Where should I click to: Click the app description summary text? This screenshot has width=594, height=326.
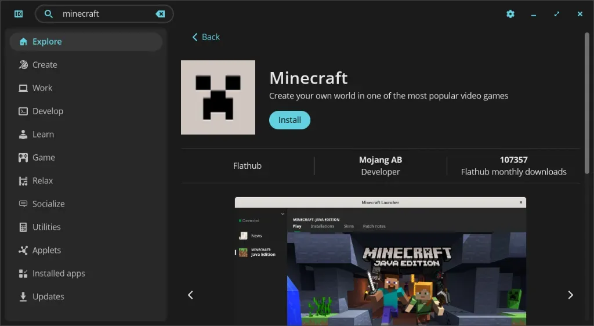pyautogui.click(x=389, y=96)
